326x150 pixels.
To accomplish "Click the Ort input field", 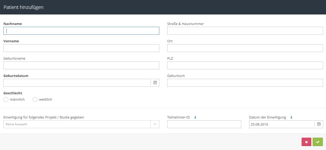I will pyautogui.click(x=245, y=48).
